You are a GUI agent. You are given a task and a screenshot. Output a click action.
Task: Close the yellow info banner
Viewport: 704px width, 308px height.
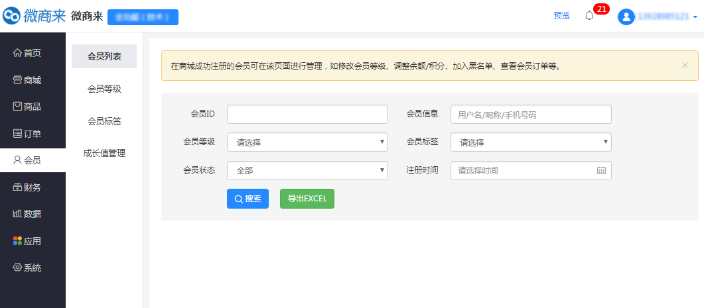(685, 66)
